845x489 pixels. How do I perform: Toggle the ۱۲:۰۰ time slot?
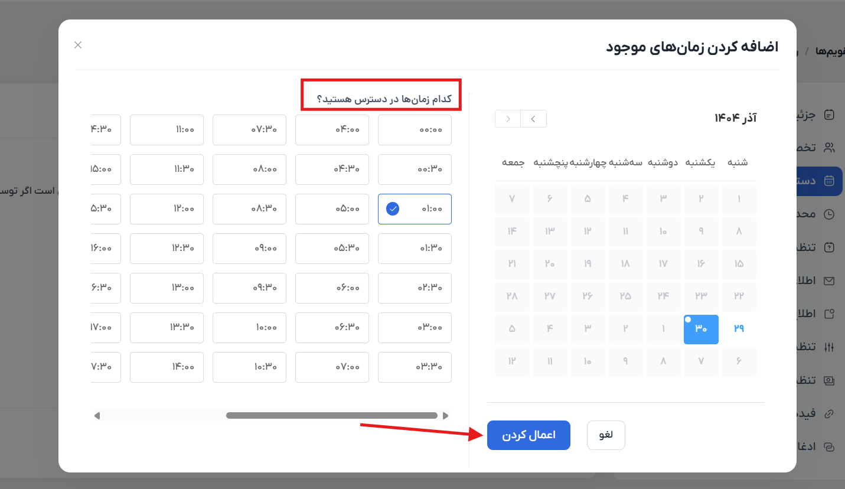167,209
